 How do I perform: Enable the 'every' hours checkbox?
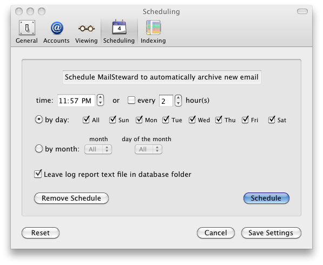point(131,100)
